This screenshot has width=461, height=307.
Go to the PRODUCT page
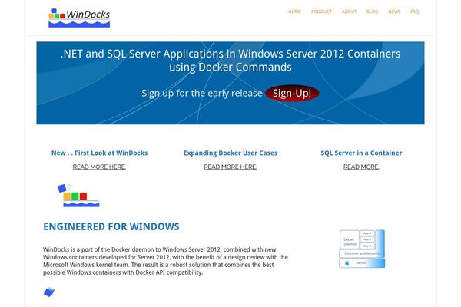(x=321, y=12)
